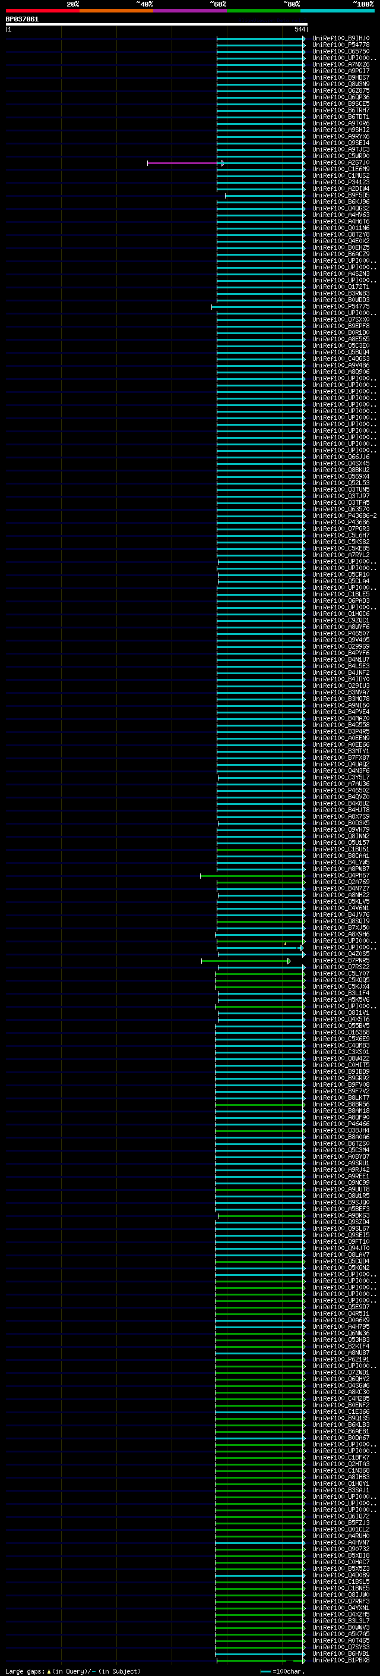380x1676 pixels.
Task: Select hit label UniRef100_Q90732
Action: point(340,1549)
